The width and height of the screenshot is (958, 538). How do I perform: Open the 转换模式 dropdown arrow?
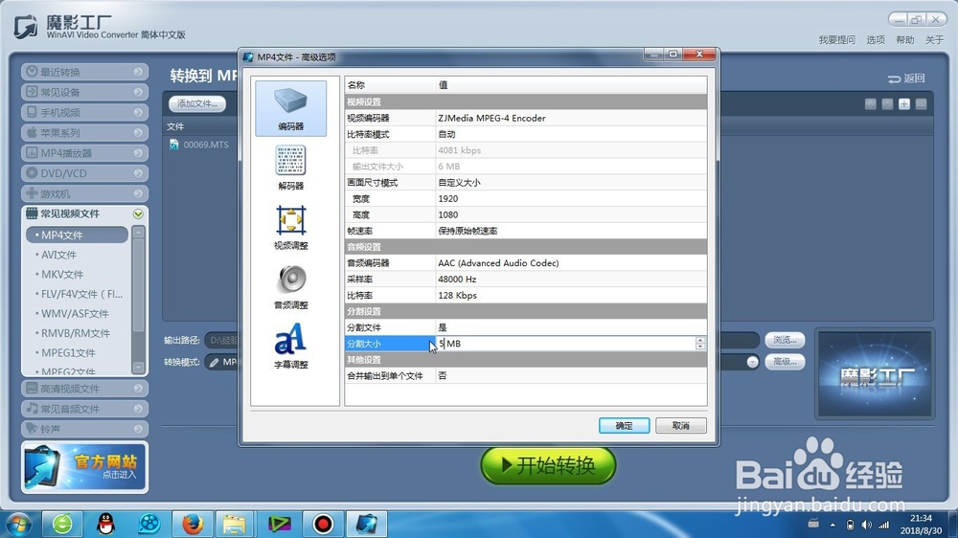pyautogui.click(x=752, y=362)
